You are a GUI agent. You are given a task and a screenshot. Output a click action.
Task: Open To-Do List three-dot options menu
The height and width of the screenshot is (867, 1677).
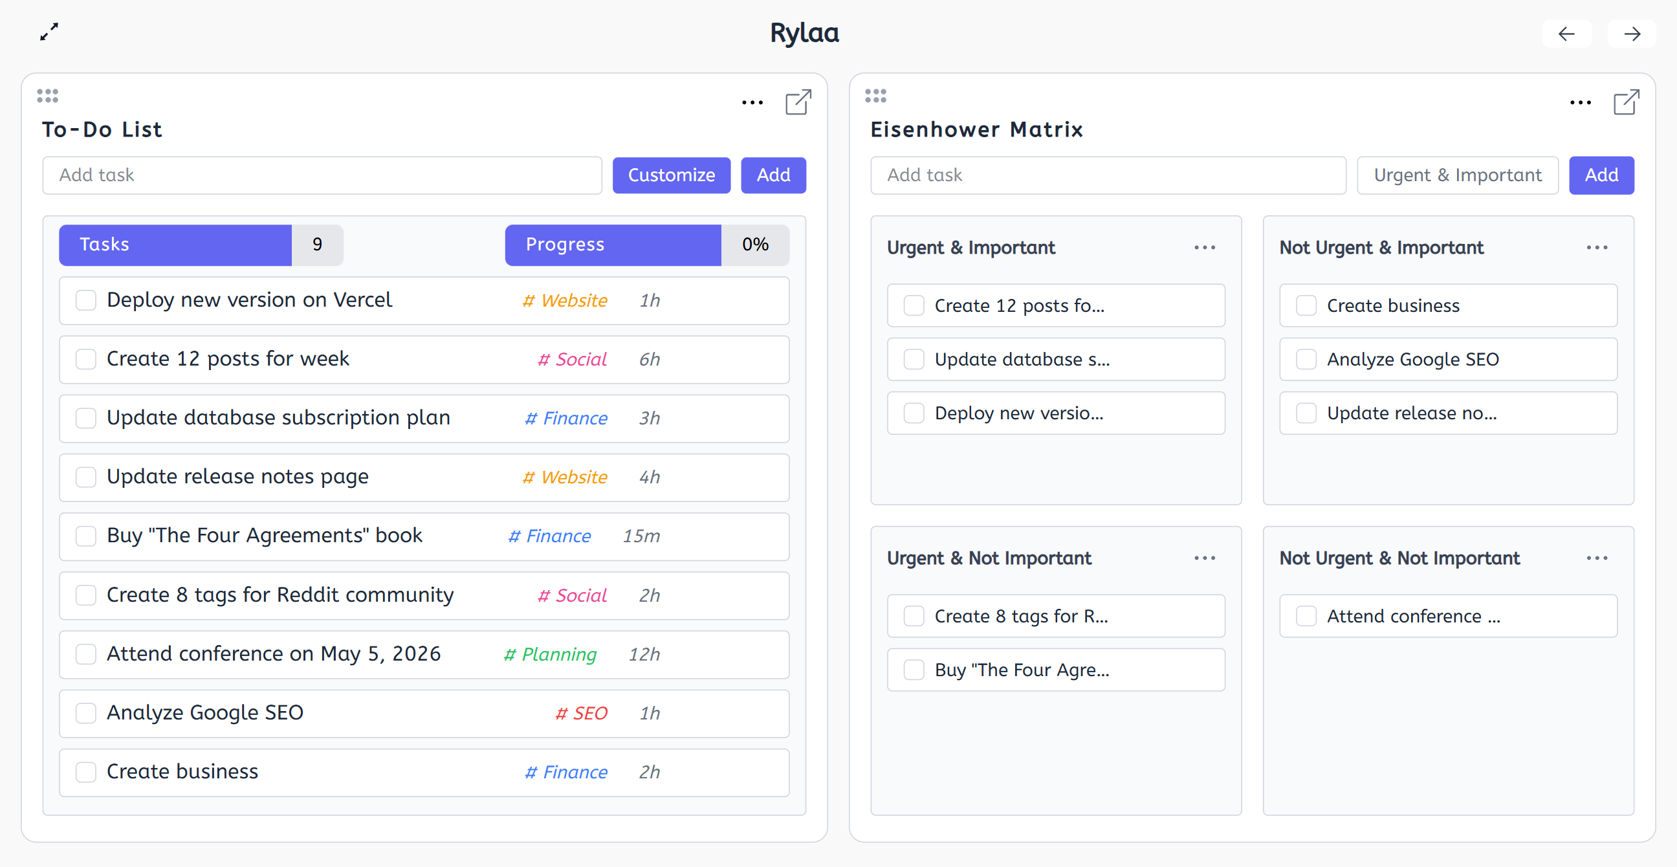[752, 103]
